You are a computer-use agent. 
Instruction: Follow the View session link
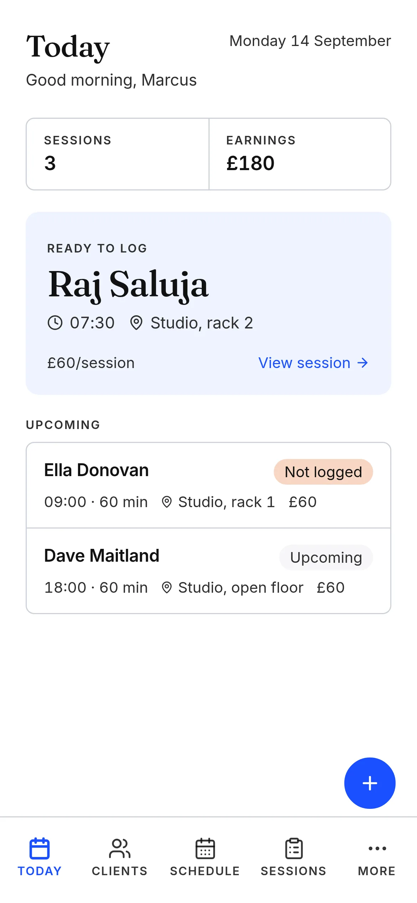pyautogui.click(x=313, y=363)
